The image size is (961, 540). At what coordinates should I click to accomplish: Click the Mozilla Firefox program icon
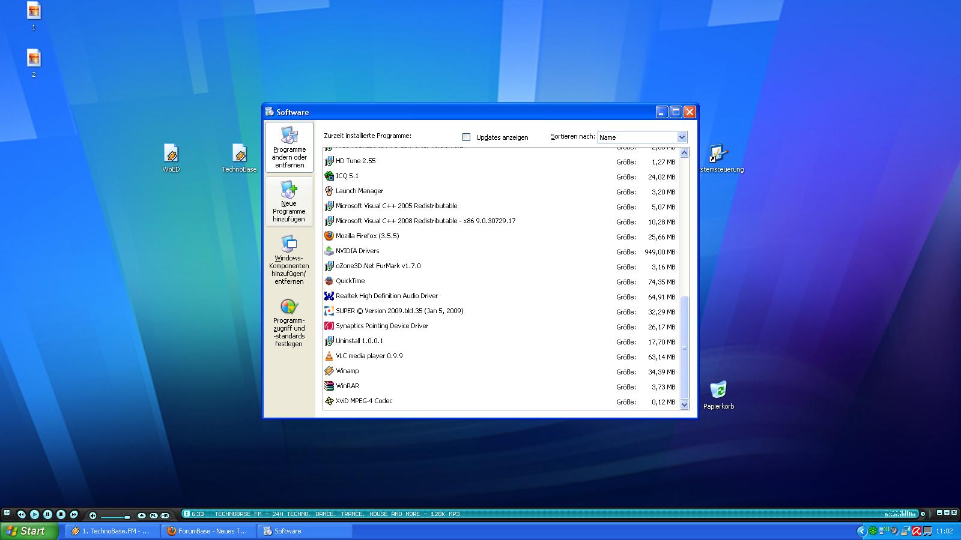(329, 236)
